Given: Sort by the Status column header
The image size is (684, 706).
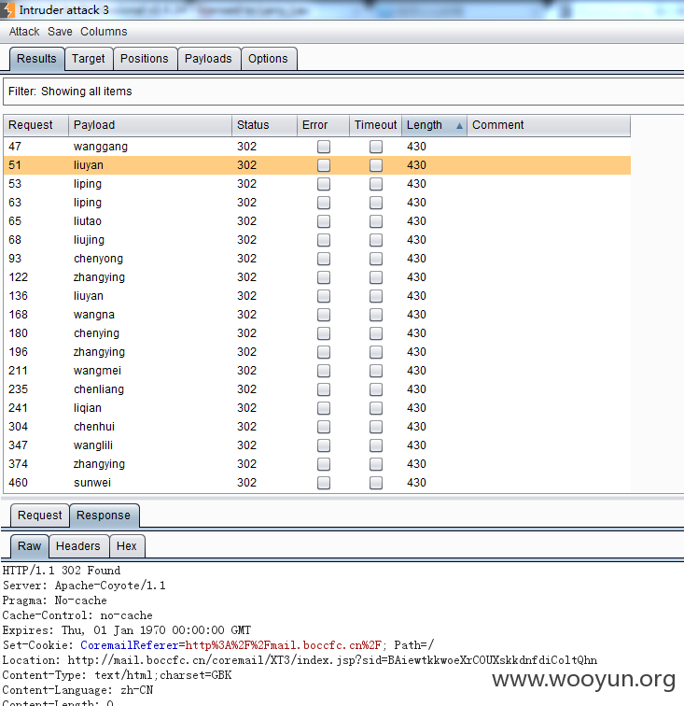Looking at the screenshot, I should [264, 125].
